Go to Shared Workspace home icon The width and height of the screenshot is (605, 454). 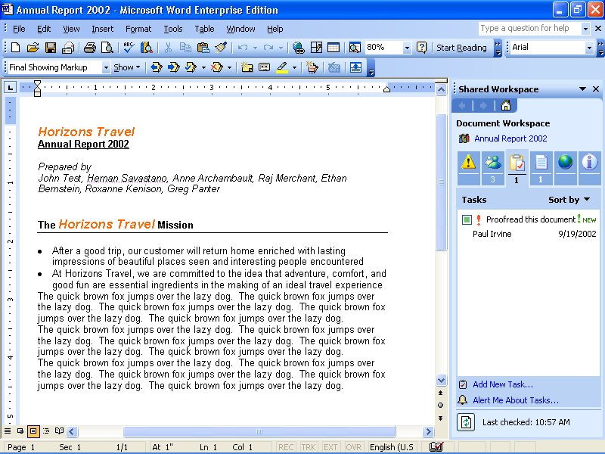coord(506,105)
